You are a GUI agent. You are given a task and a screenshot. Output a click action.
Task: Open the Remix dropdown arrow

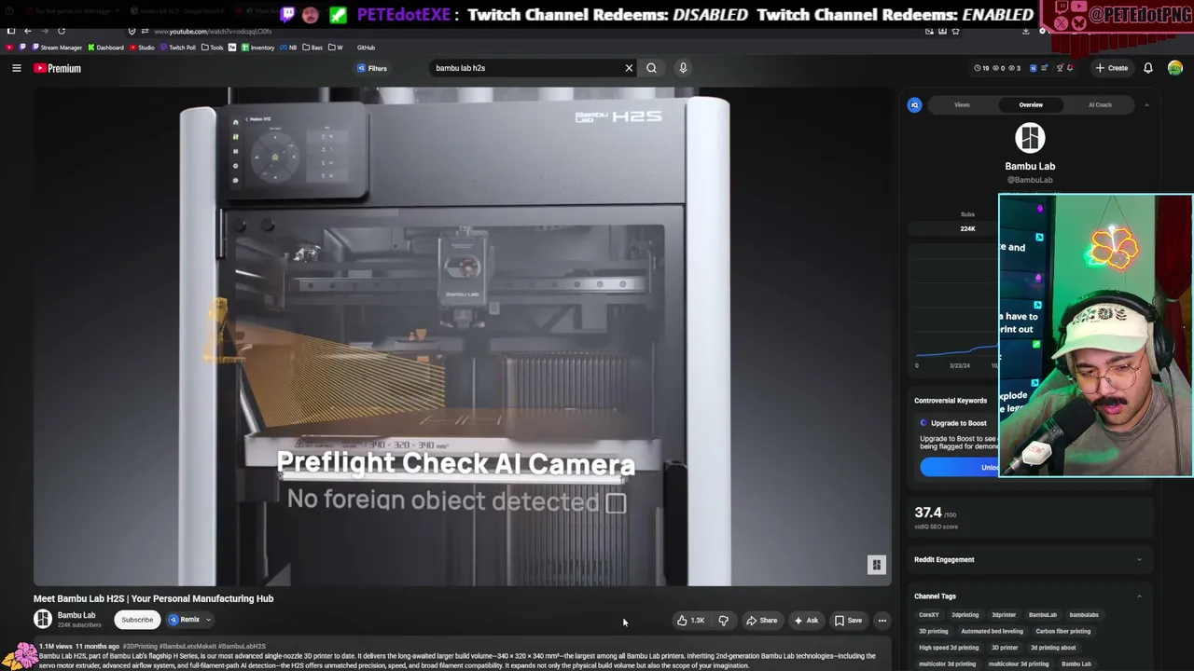(x=208, y=620)
